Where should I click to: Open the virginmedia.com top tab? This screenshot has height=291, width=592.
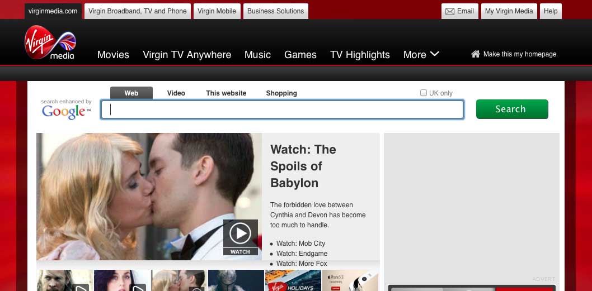coord(53,11)
